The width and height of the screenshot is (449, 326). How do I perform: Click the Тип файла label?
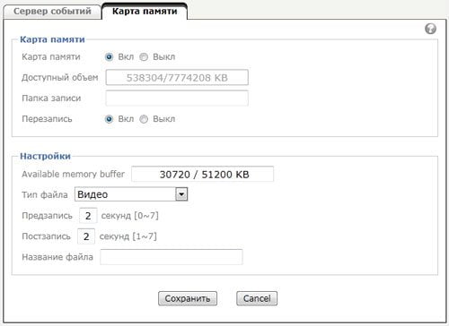pos(45,194)
